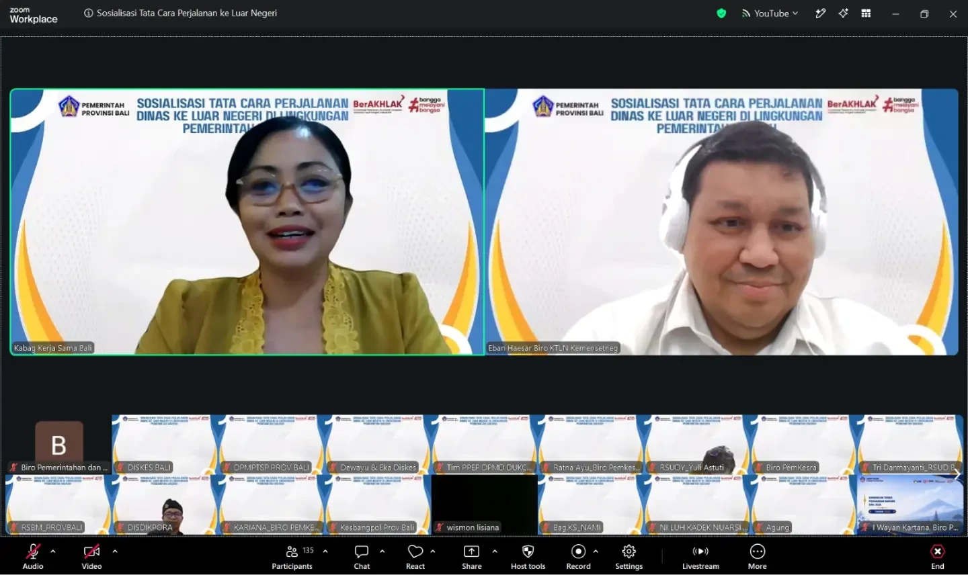Start the Video camera

(91, 551)
